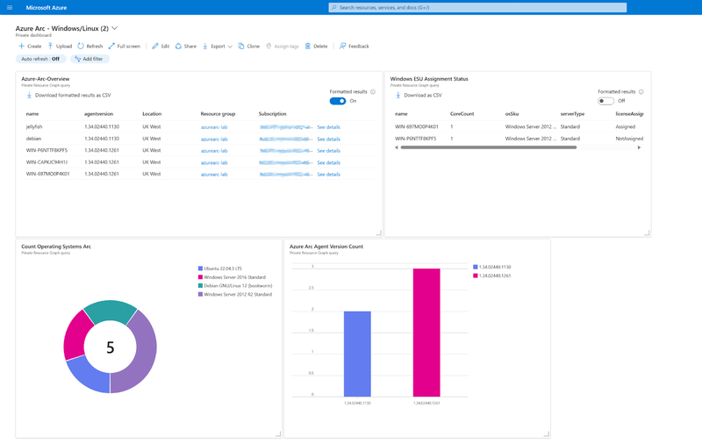Open the Export dropdown
The image size is (702, 444).
(x=218, y=47)
